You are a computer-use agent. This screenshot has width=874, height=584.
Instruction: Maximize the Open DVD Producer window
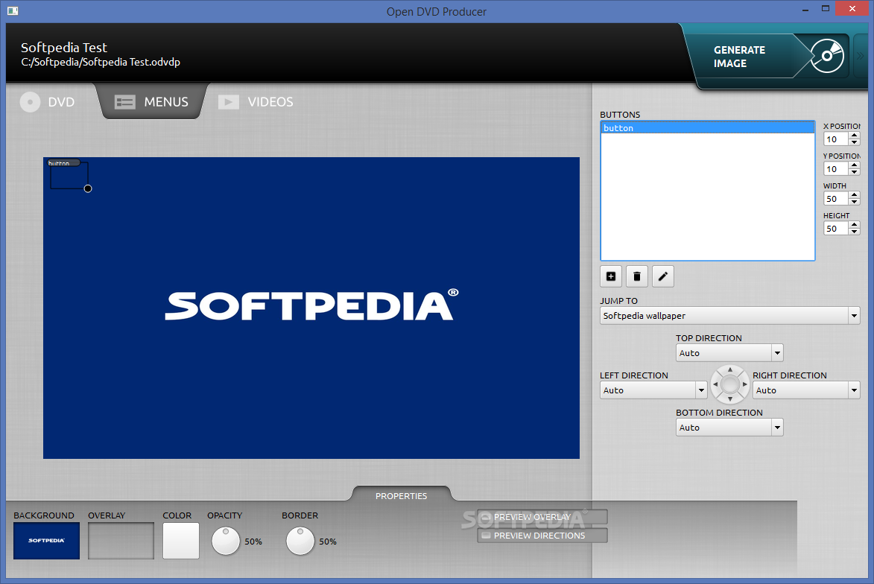tap(826, 9)
